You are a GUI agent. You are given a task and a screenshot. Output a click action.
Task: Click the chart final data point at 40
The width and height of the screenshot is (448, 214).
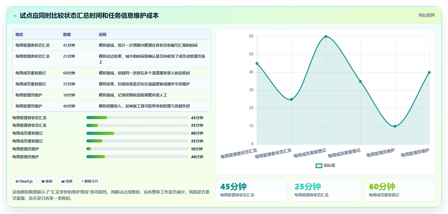click(429, 72)
